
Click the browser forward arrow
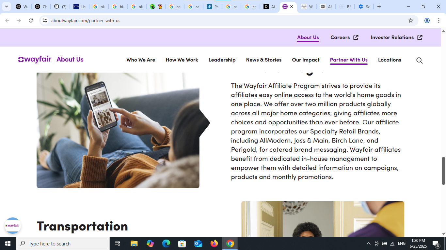tap(19, 21)
